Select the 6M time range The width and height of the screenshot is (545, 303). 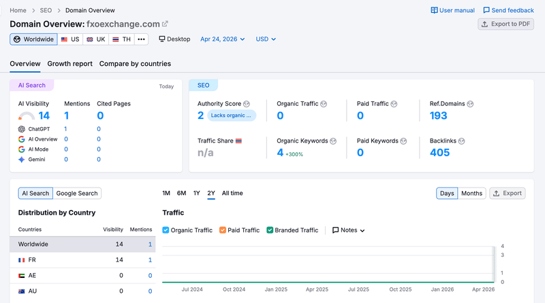pyautogui.click(x=181, y=193)
